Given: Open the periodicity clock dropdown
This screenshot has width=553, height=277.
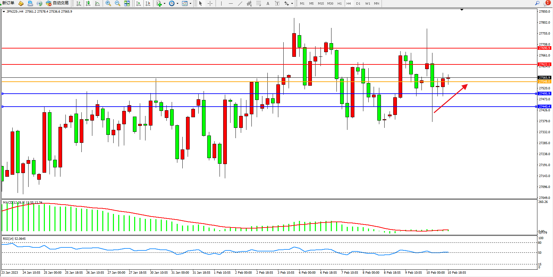Looking at the screenshot, I should [177, 4].
